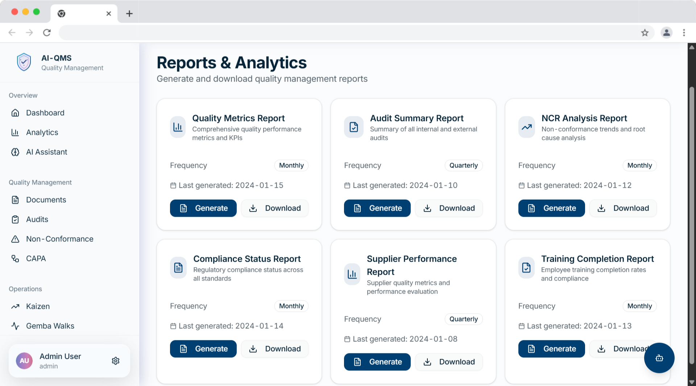Click the CAPA workflow icon

click(x=15, y=258)
